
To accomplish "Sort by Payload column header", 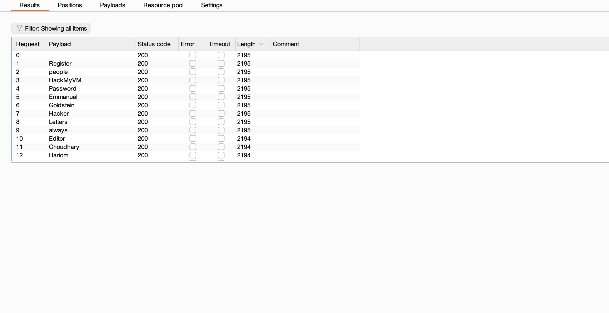I will click(91, 44).
